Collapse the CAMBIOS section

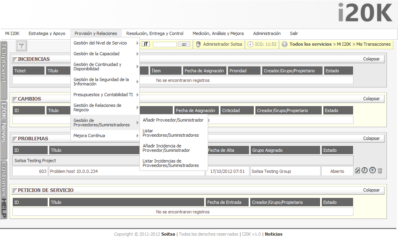click(371, 98)
